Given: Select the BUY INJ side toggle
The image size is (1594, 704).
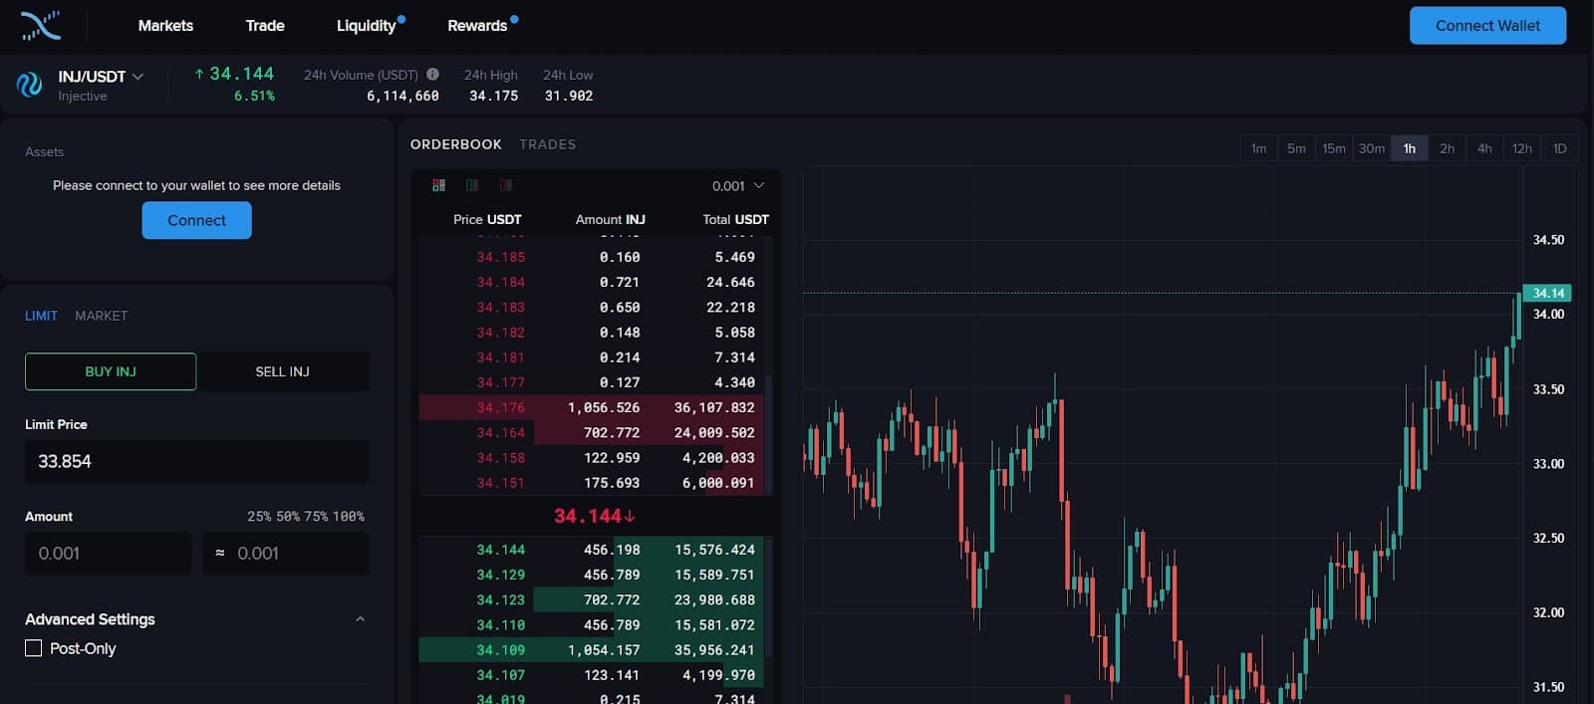Looking at the screenshot, I should 111,371.
